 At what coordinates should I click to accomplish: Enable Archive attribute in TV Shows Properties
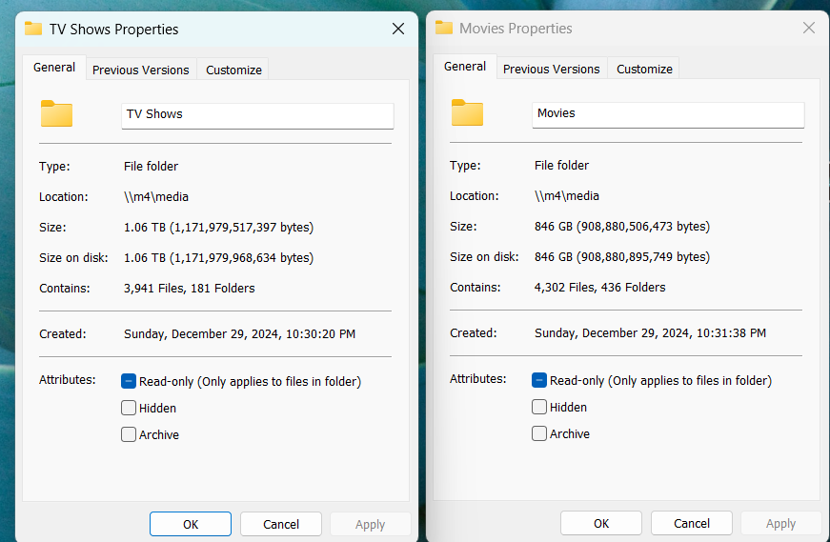point(129,434)
